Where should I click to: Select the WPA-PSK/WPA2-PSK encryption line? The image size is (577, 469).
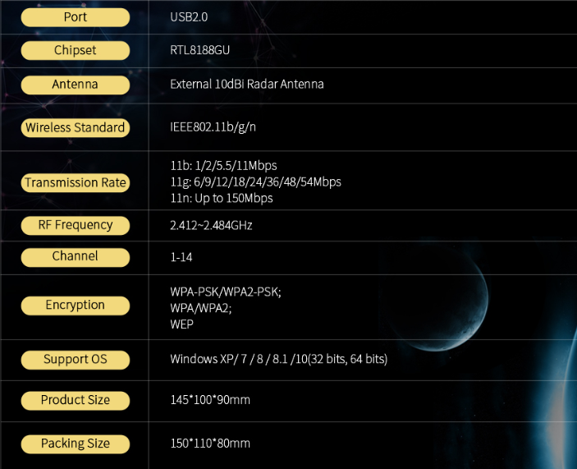point(225,292)
